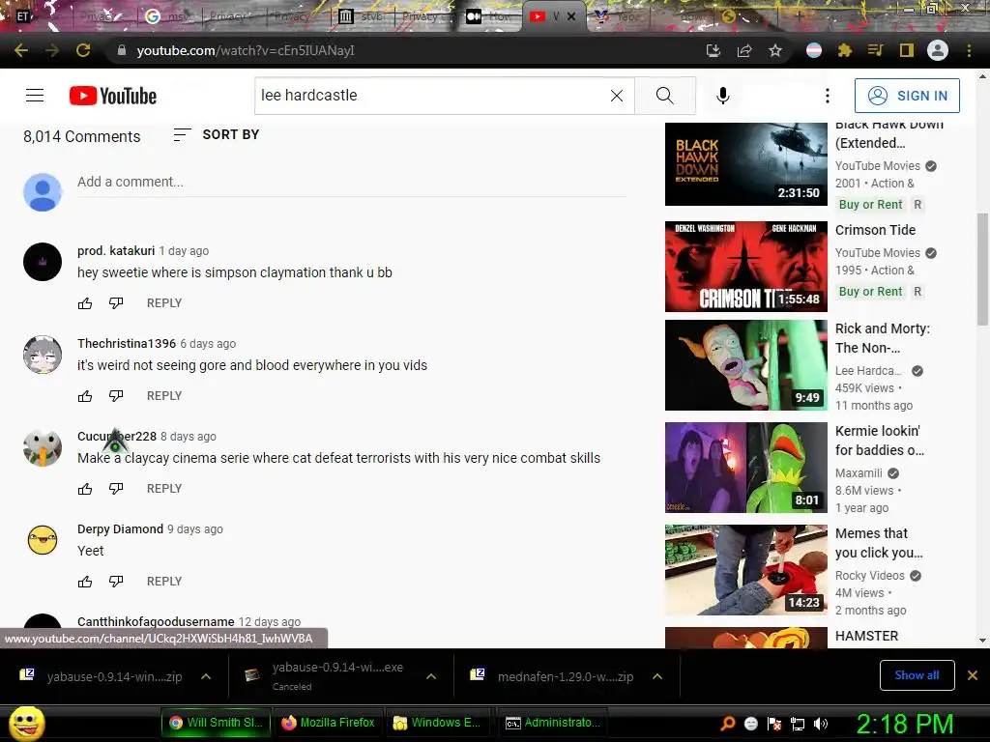Open prod. katakuri channel name
The height and width of the screenshot is (742, 990).
(116, 250)
